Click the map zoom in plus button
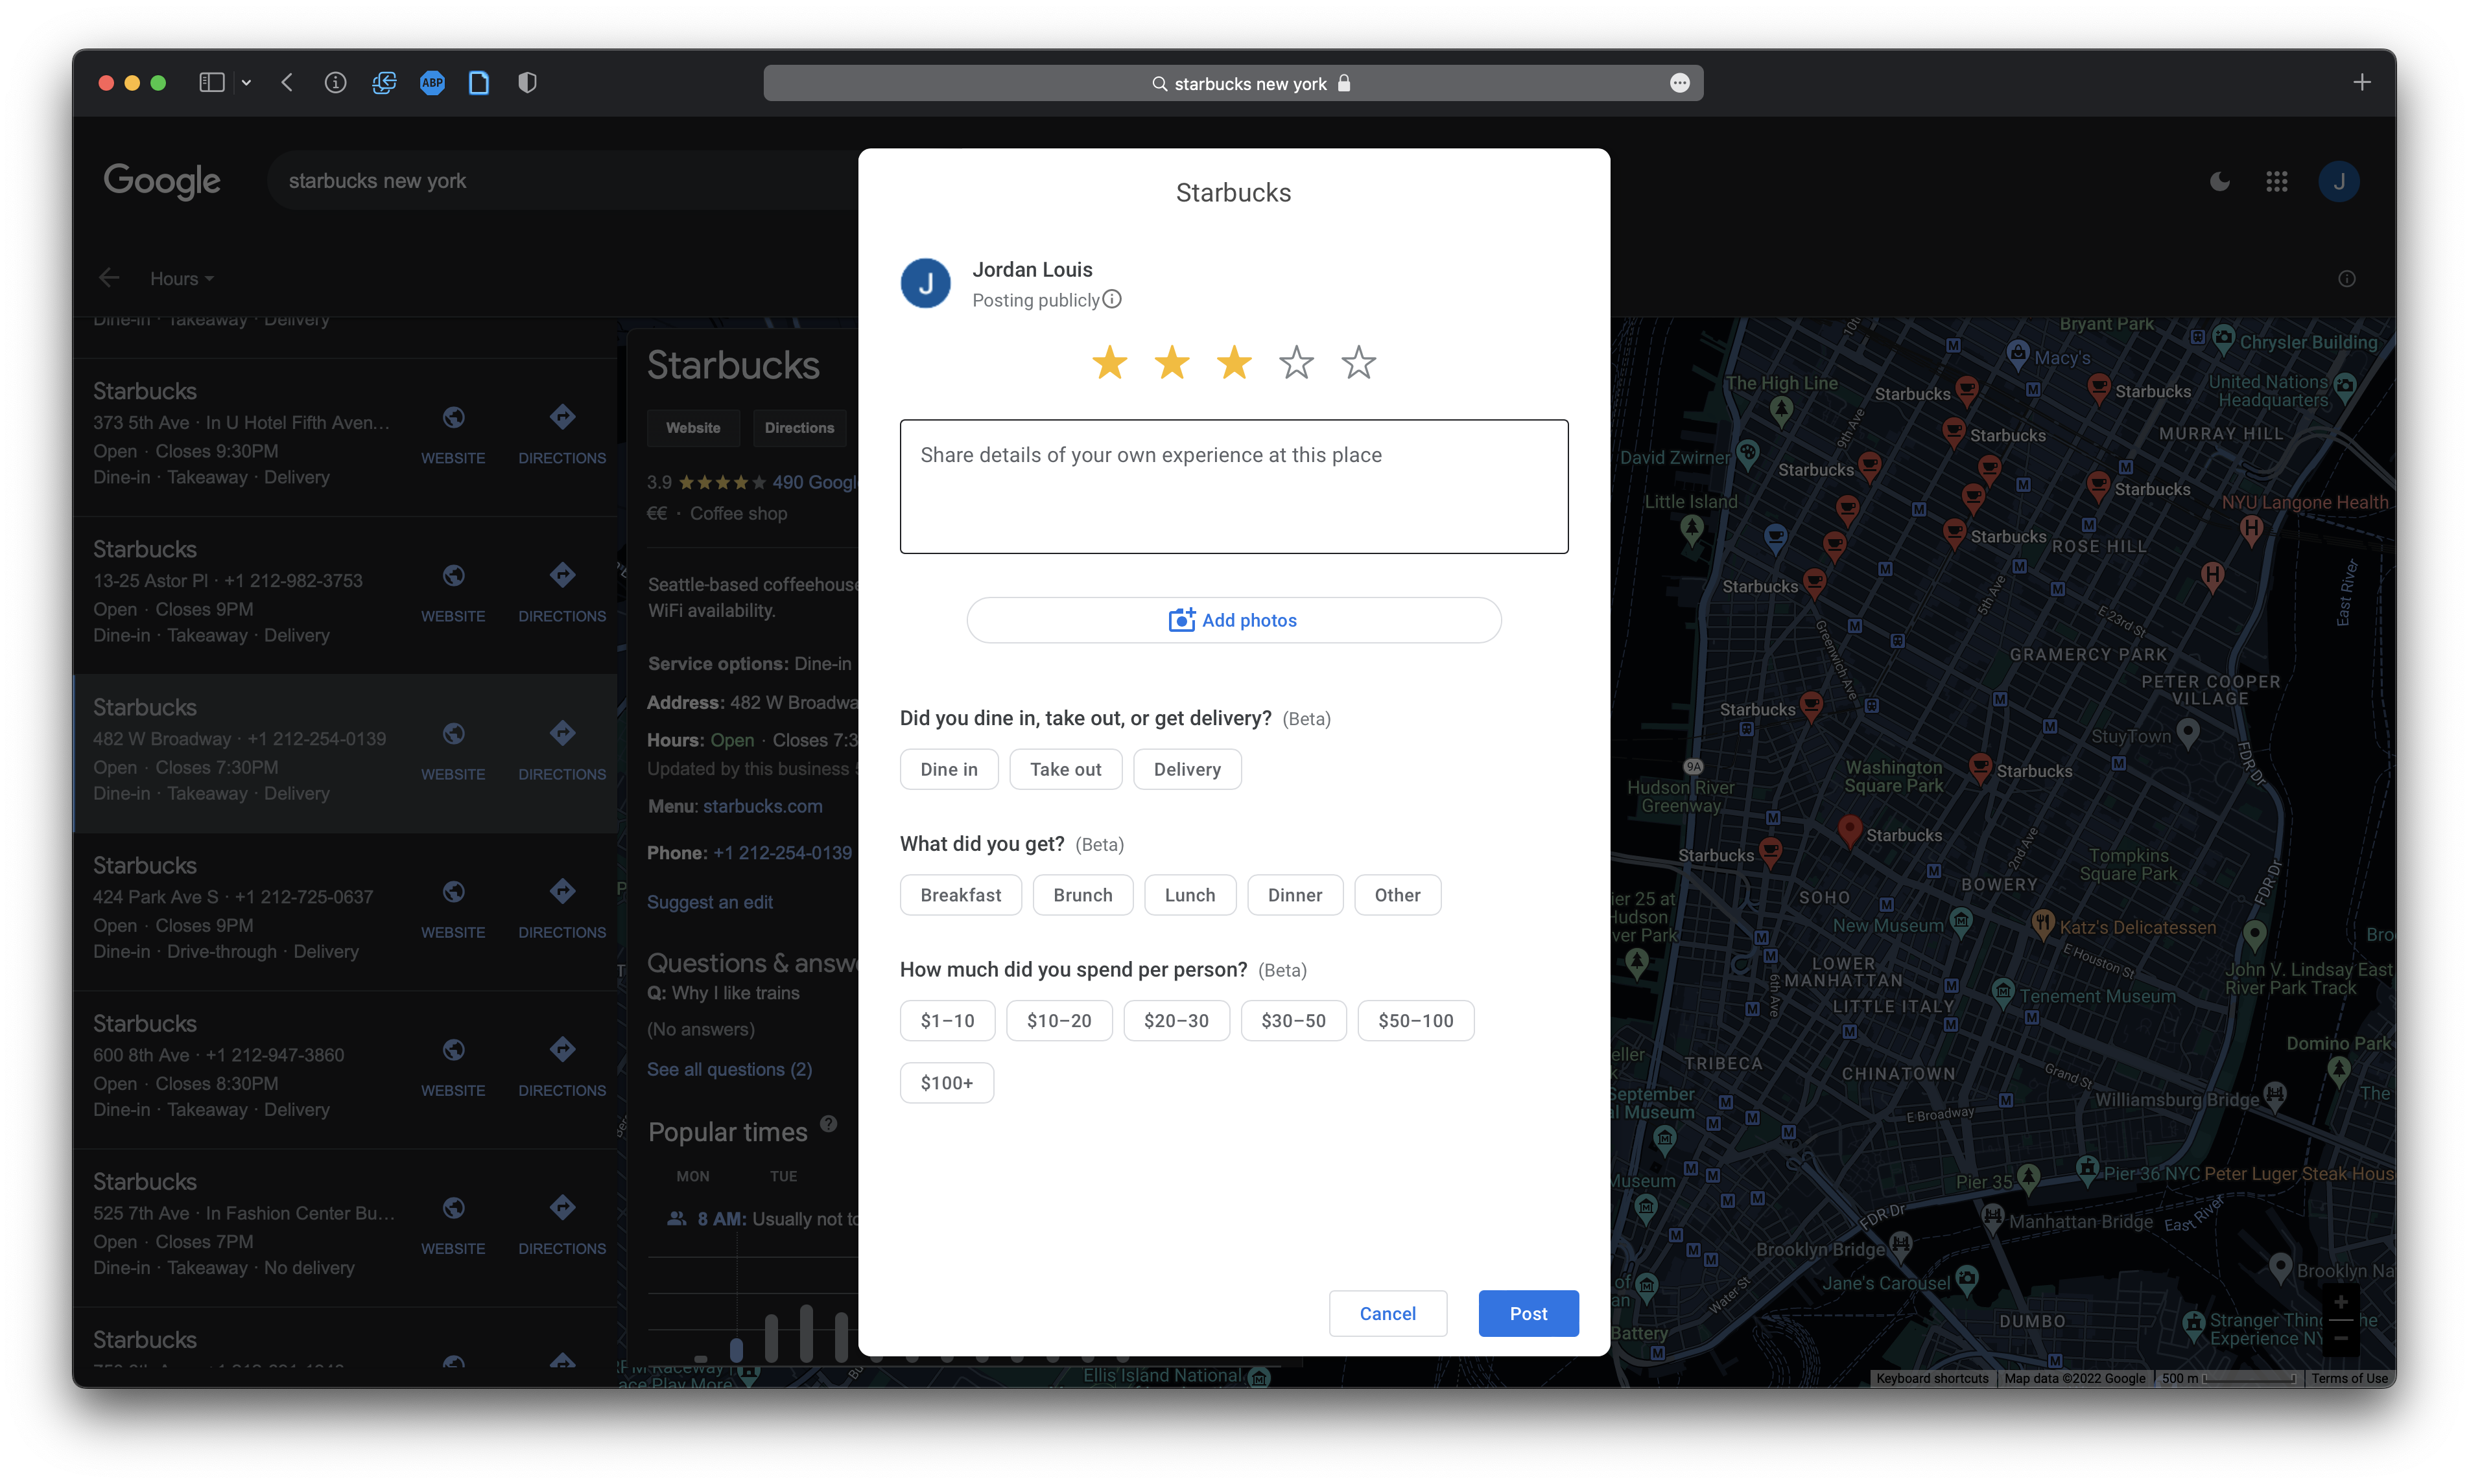The image size is (2469, 1484). click(x=2340, y=1301)
